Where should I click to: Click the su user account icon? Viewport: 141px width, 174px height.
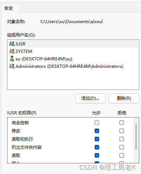tap(12, 59)
